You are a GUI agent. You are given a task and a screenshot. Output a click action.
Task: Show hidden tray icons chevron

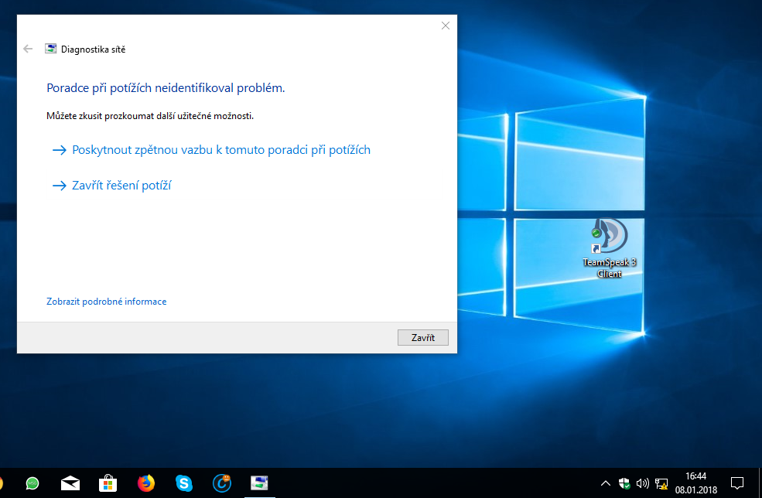coord(606,483)
